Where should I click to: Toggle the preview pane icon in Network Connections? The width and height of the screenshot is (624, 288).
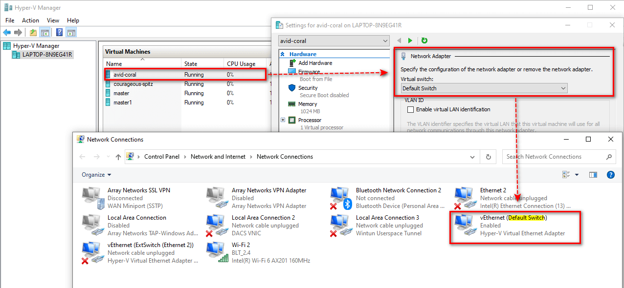(593, 175)
